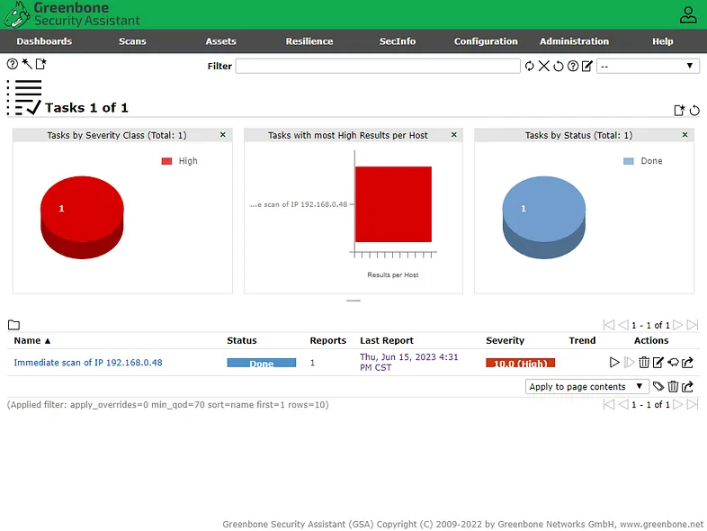Click the red bar for scan 192.168.0.48

393,204
